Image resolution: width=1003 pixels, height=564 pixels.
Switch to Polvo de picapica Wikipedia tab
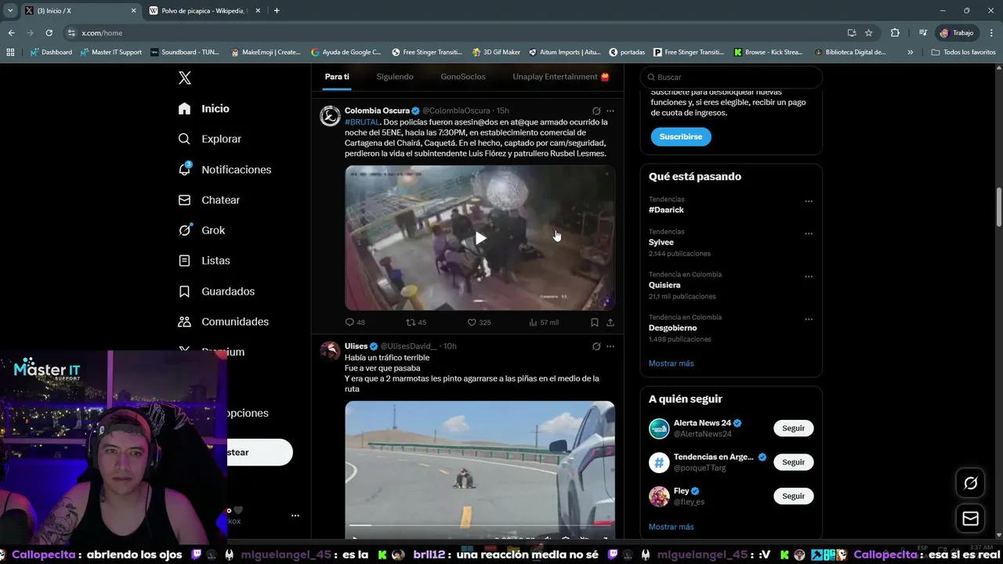click(205, 11)
